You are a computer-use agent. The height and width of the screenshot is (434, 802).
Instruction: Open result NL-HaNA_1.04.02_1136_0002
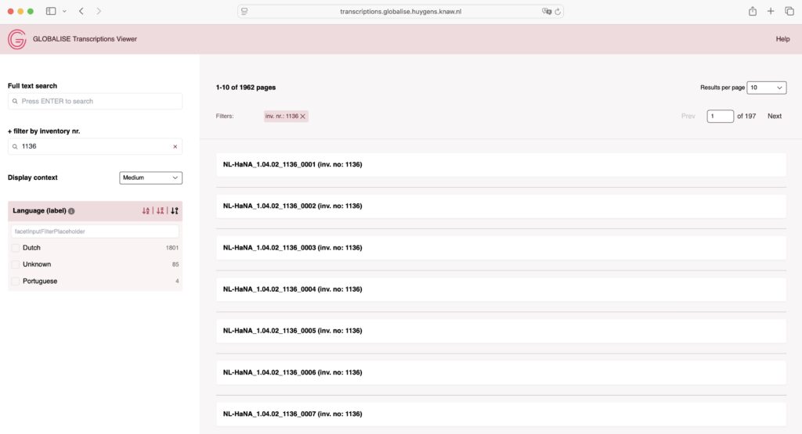click(x=293, y=206)
